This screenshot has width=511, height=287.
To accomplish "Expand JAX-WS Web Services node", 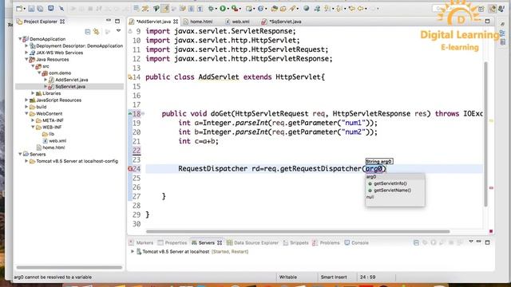I will [26, 53].
